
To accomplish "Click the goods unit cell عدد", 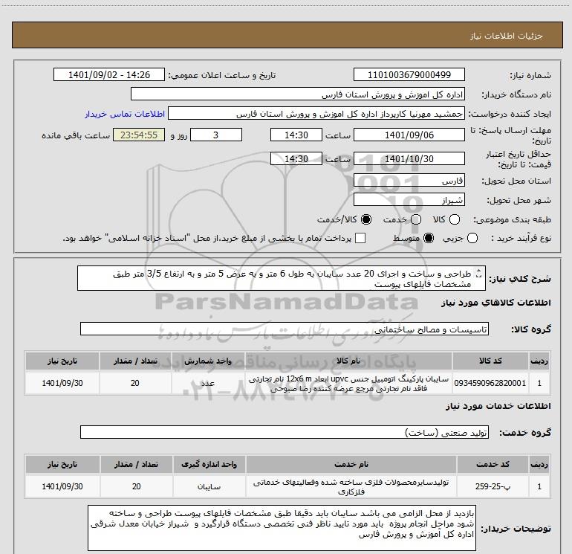I will click(207, 383).
